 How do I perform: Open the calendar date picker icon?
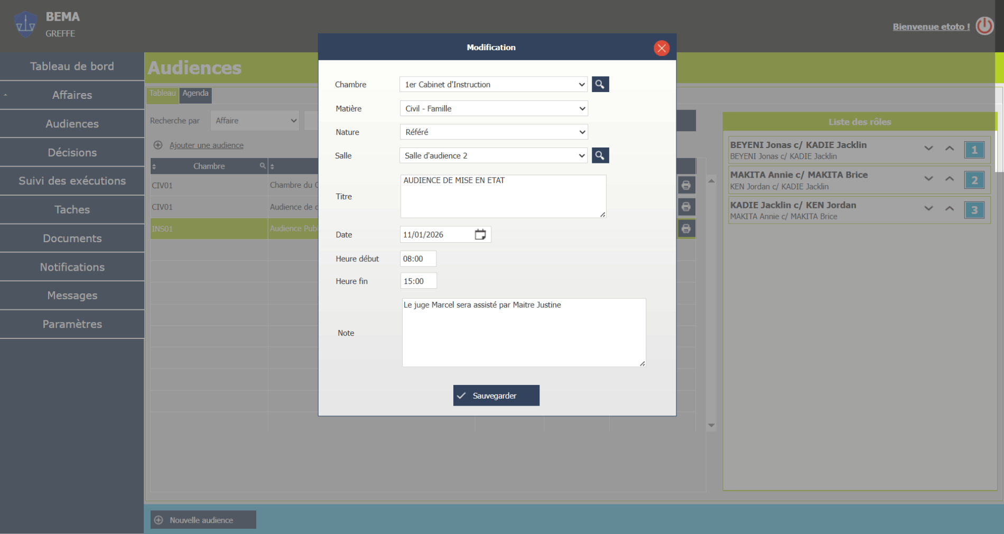coord(480,235)
